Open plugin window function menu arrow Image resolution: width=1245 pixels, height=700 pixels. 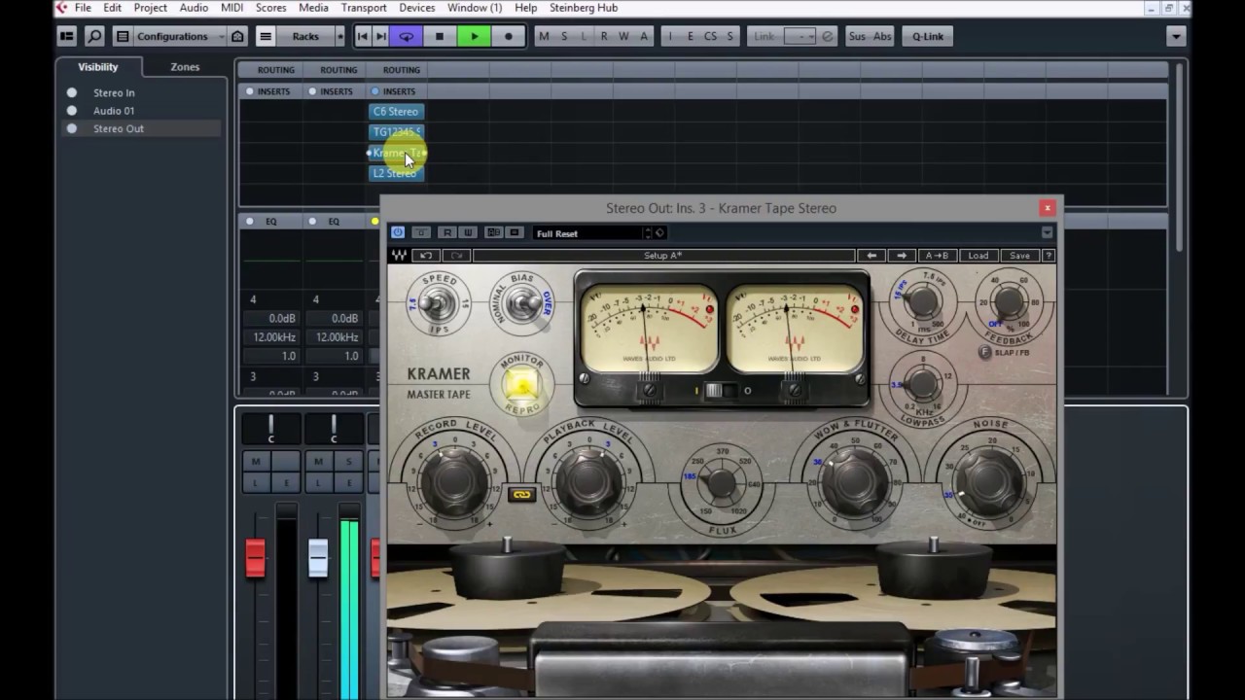point(1047,233)
